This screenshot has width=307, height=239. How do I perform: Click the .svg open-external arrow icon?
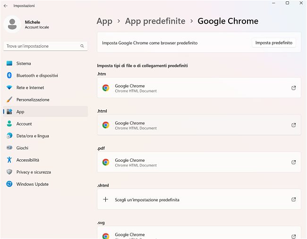click(293, 237)
